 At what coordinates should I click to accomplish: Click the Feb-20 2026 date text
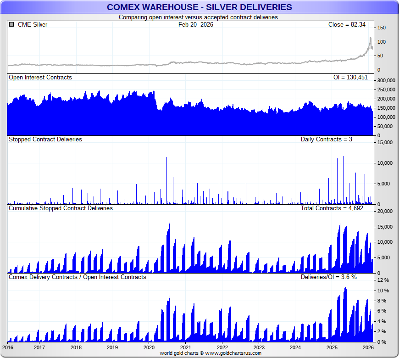click(196, 25)
